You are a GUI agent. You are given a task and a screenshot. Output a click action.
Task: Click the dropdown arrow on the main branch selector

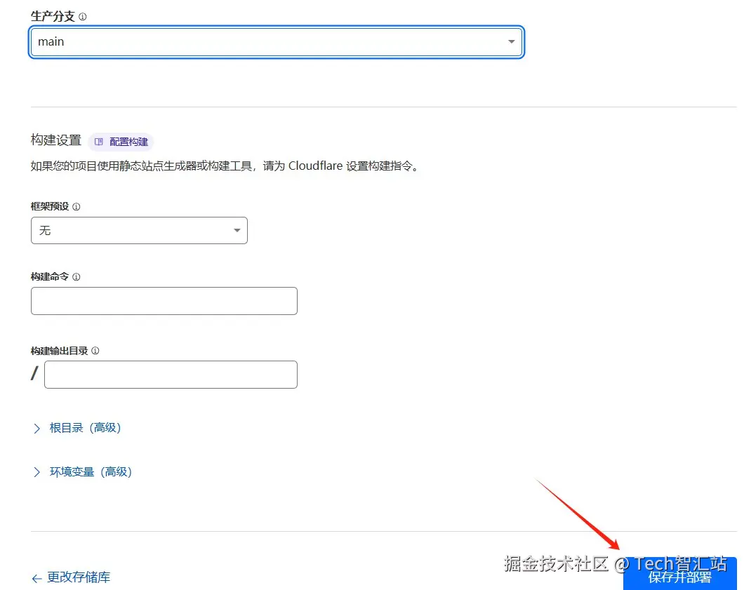[x=512, y=41]
